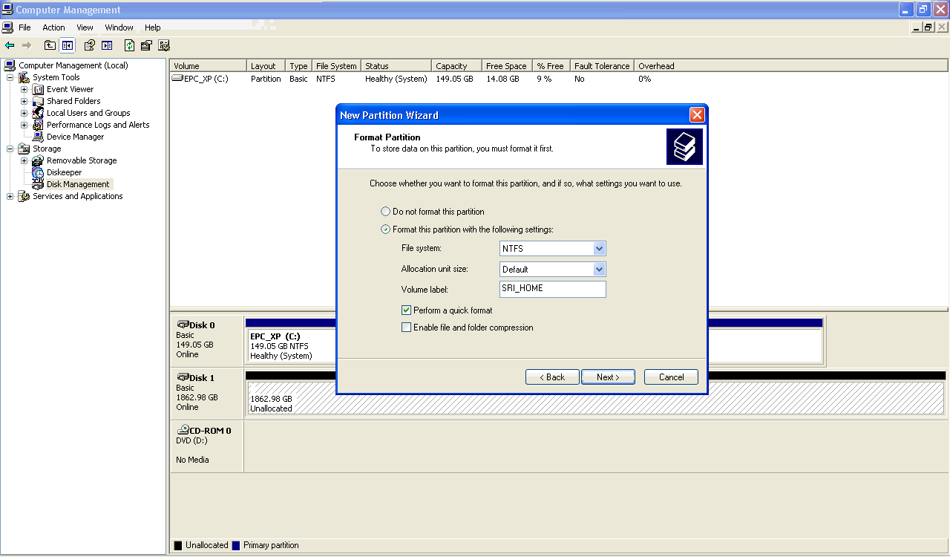The image size is (950, 557).
Task: Open the View menu
Action: pyautogui.click(x=85, y=27)
